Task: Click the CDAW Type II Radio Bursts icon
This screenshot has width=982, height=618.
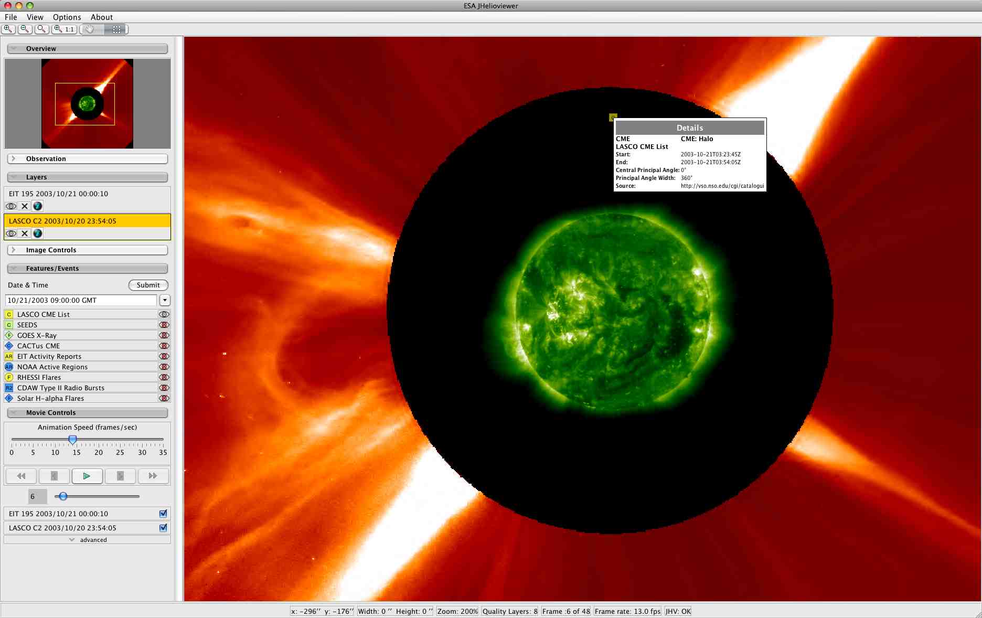Action: point(9,388)
